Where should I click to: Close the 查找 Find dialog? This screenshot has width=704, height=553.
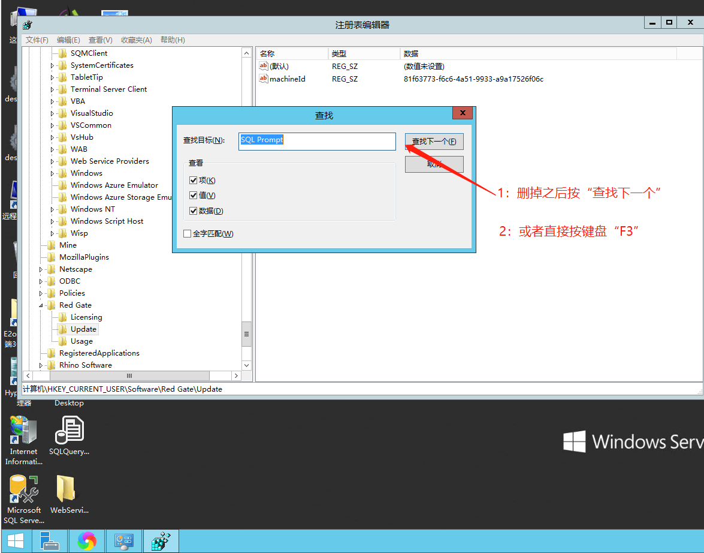point(463,113)
